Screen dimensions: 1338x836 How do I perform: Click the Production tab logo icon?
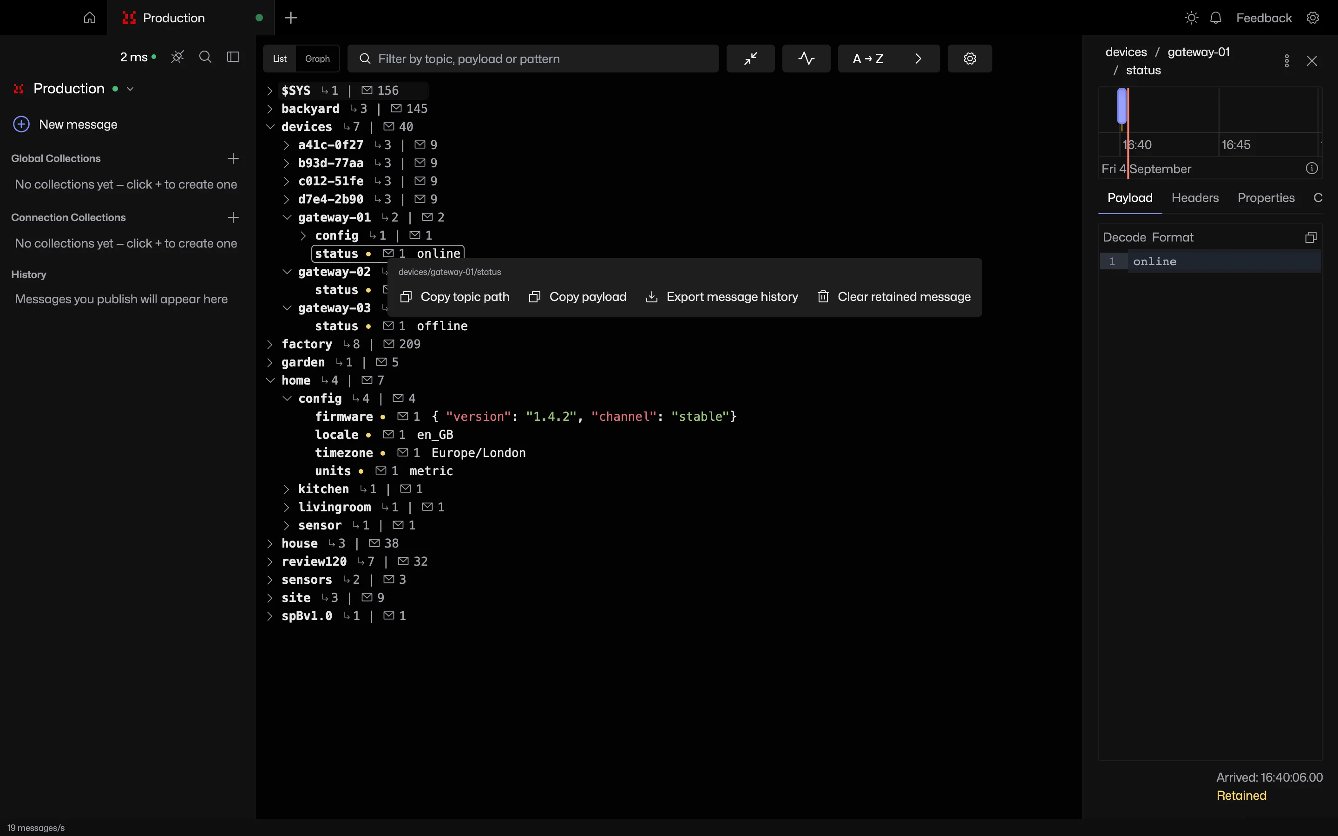pyautogui.click(x=129, y=18)
